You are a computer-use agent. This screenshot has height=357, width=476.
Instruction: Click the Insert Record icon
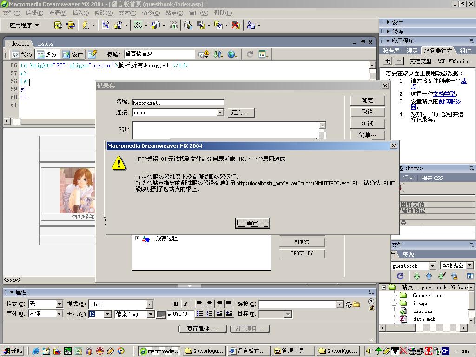click(x=201, y=26)
